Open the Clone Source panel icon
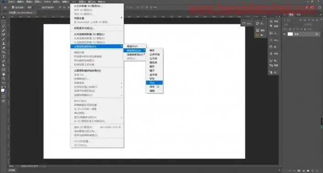This screenshot has height=173, width=323. [271, 72]
